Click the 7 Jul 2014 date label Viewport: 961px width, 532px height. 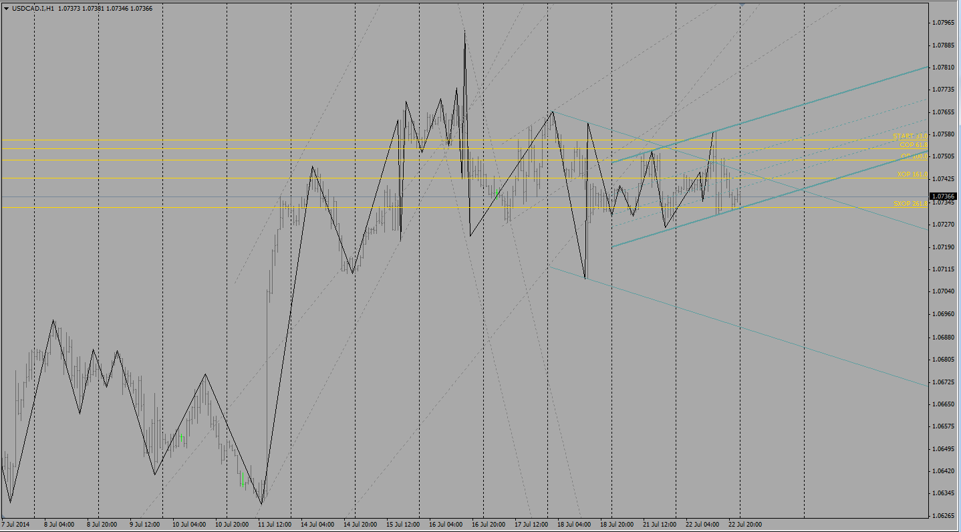pyautogui.click(x=16, y=525)
